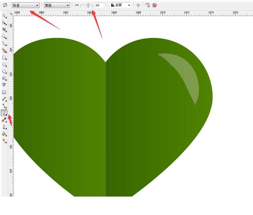Viewport: 253px width, 215px height.
Task: Click the Copy Transparency Properties icon
Action: [x=148, y=5]
